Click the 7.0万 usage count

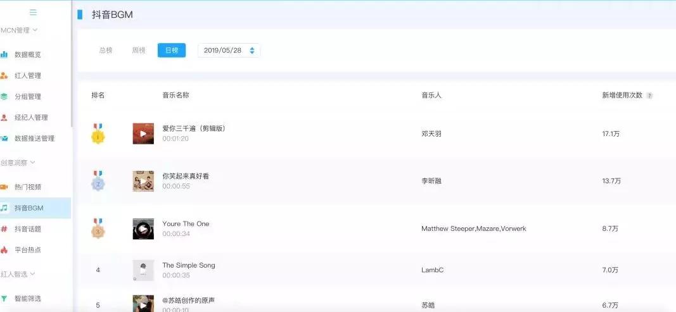(x=610, y=270)
